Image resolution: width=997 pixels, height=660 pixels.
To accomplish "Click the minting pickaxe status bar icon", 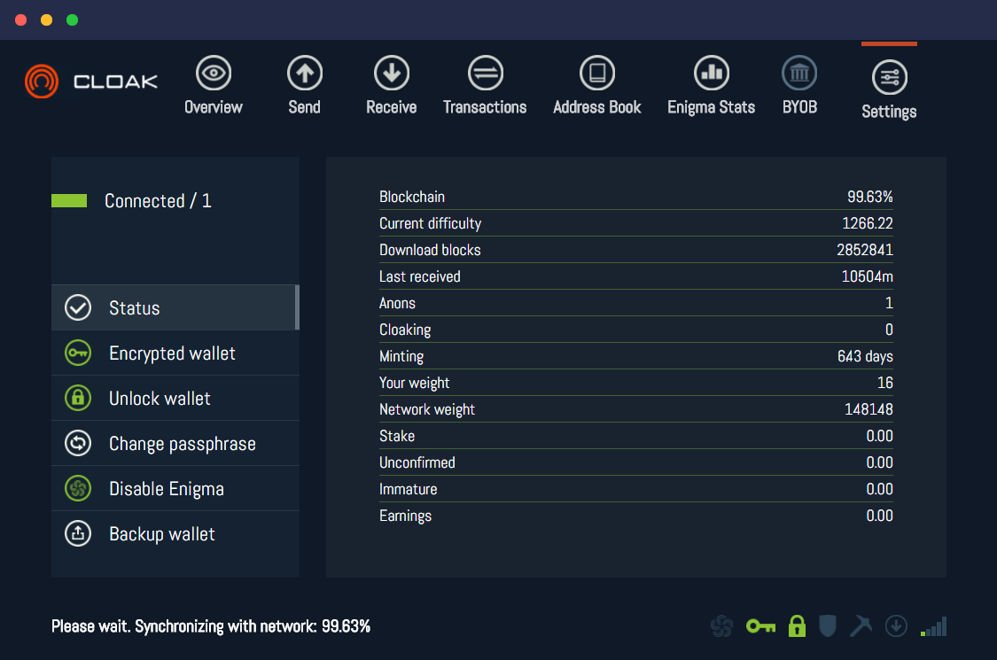I will 861,625.
